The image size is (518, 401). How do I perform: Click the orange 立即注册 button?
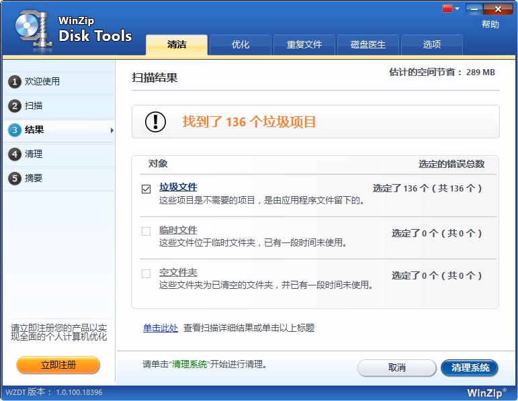(x=58, y=365)
